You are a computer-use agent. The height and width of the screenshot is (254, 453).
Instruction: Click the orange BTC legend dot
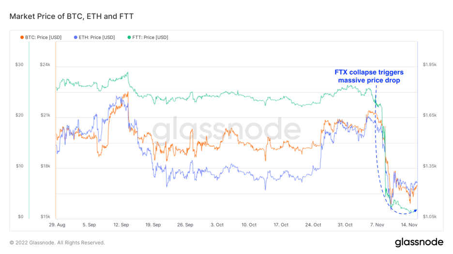pos(22,37)
